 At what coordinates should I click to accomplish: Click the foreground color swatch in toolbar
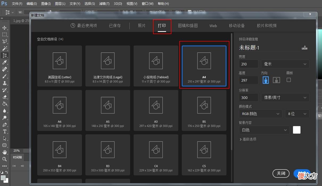point(3,177)
